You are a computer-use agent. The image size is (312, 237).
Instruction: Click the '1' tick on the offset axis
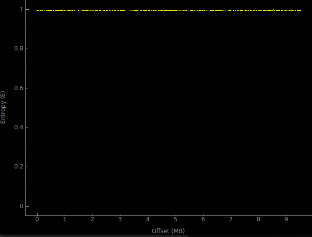[65, 219]
